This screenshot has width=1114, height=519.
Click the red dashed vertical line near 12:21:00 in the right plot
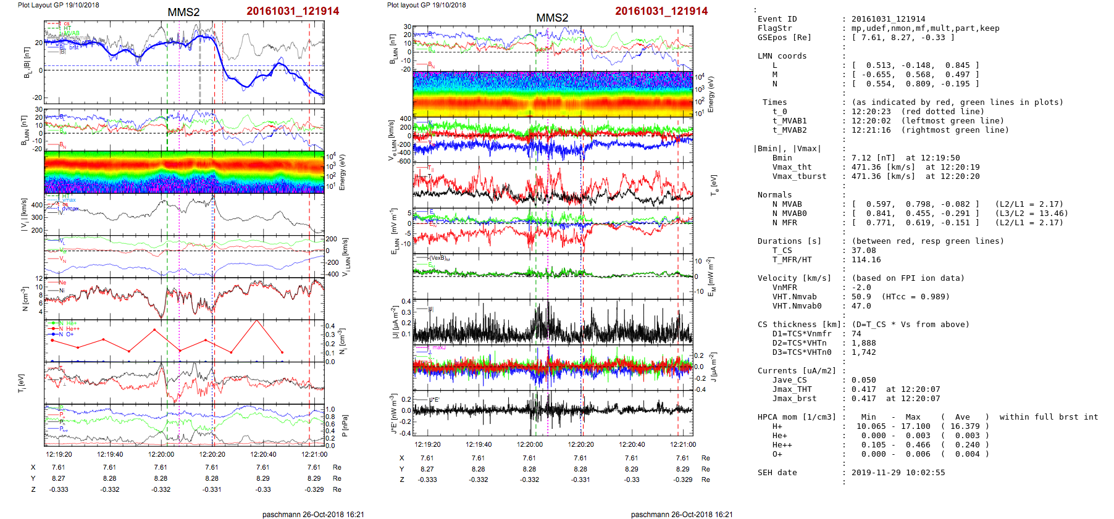[678, 247]
